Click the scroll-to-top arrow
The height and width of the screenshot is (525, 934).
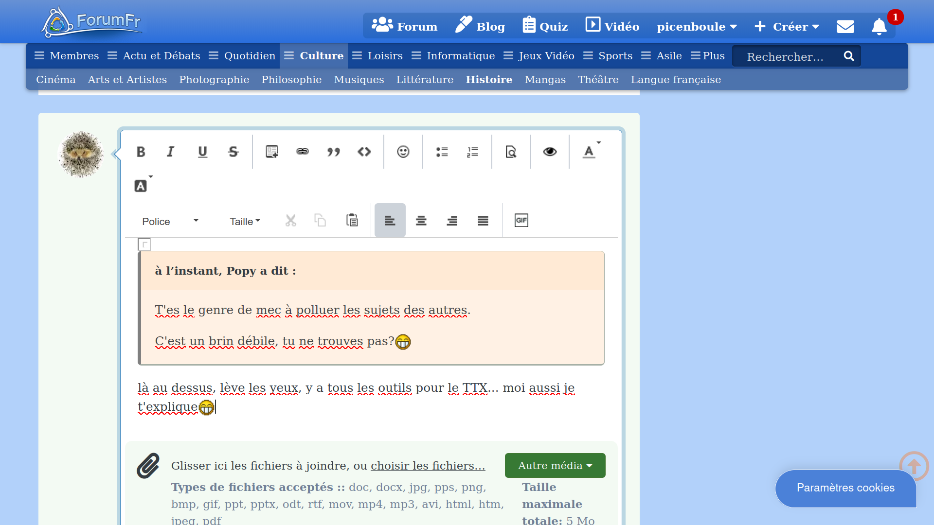point(914,466)
